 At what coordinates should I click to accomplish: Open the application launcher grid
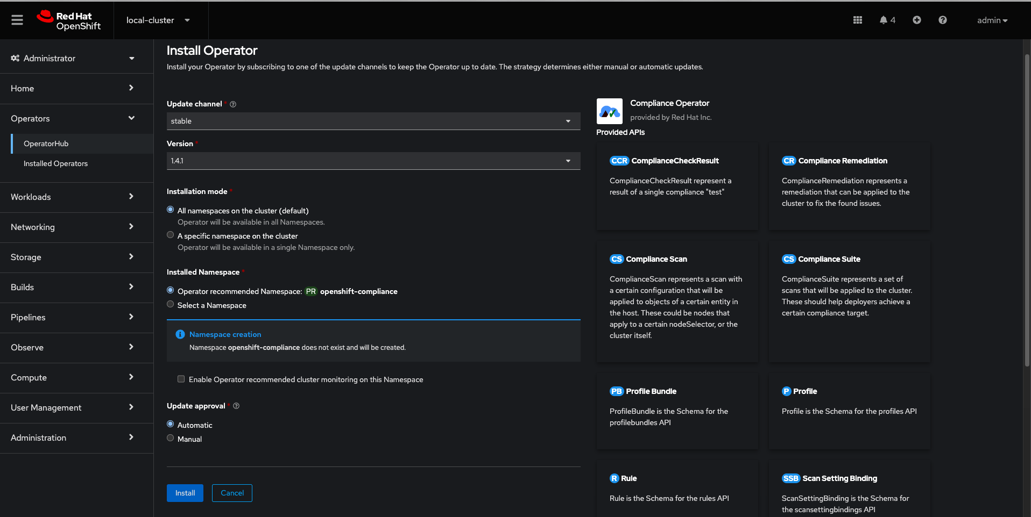[858, 20]
